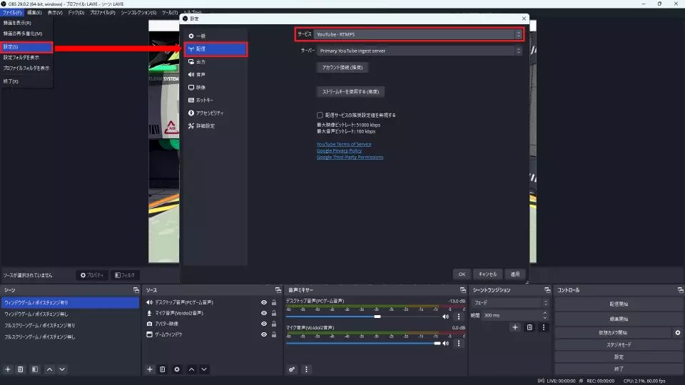685x385 pixels.
Task: Delete selected source with trash icon
Action: click(x=163, y=369)
